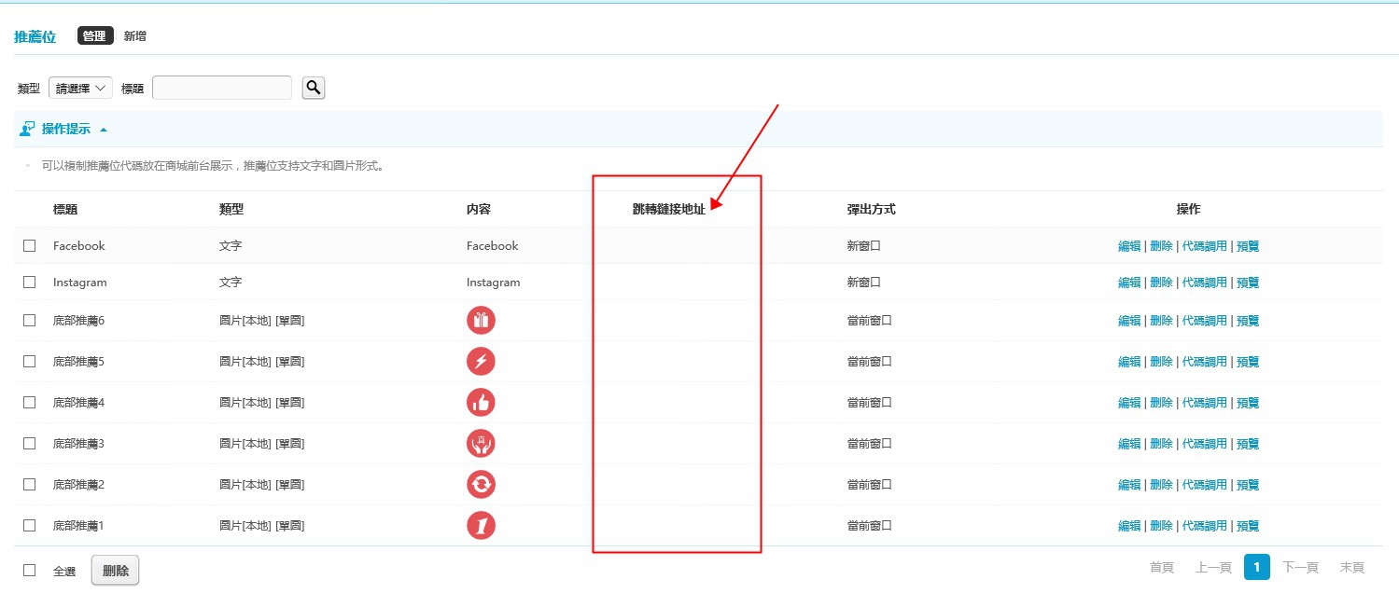The image size is (1399, 607).
Task: Click the refresh arrows icon for 底部推薦2
Action: [481, 485]
